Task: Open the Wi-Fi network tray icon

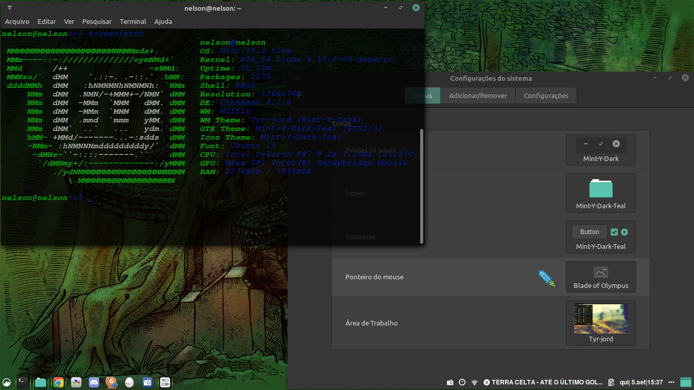Action: tap(475, 382)
